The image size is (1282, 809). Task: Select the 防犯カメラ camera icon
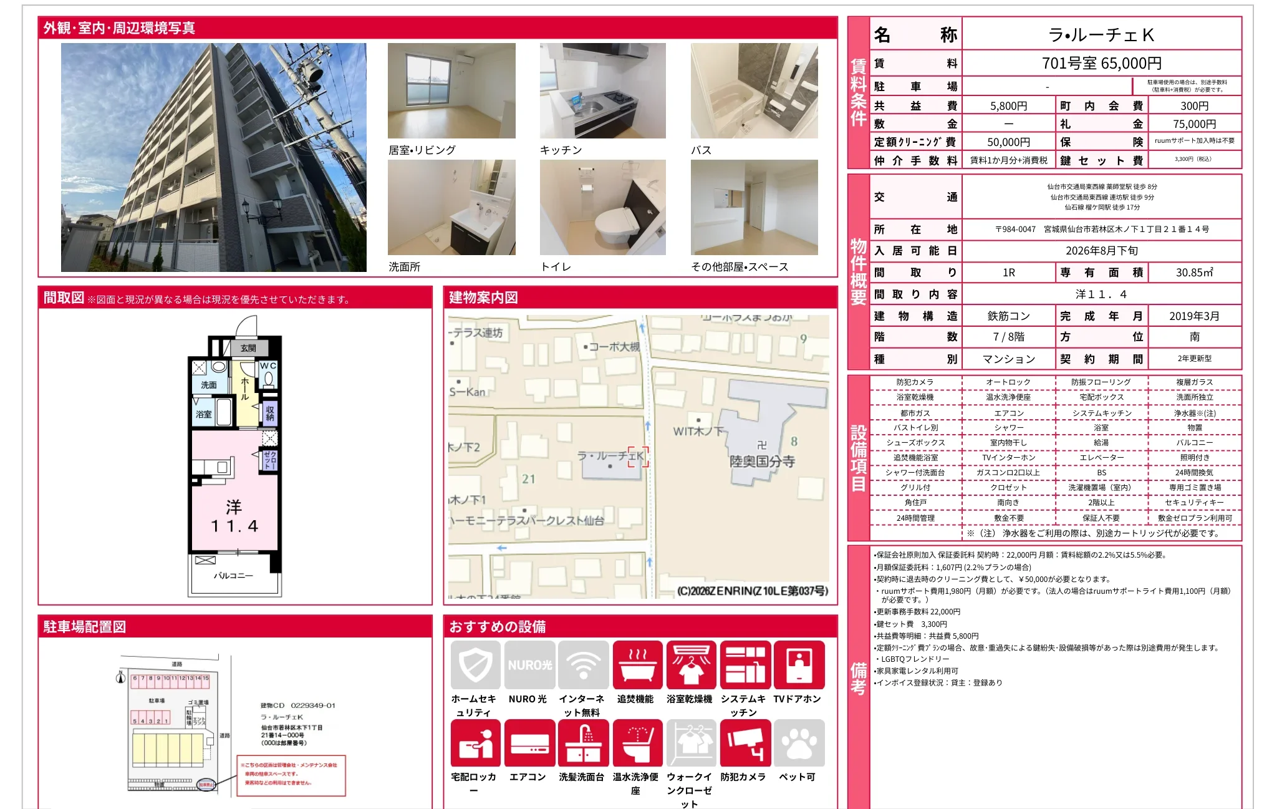tap(745, 743)
